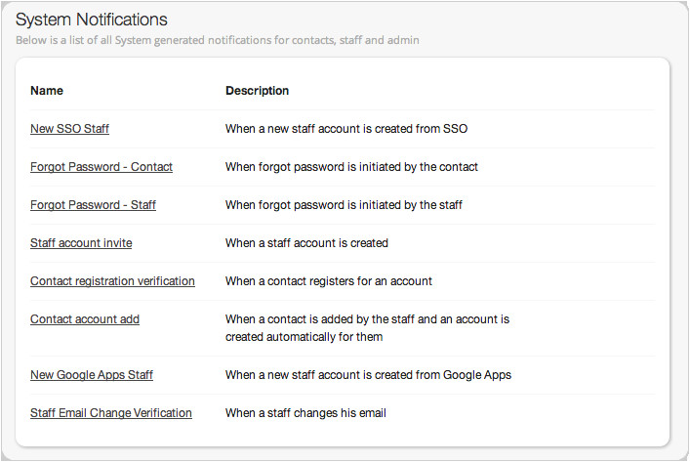Click the Description column header
This screenshot has width=690, height=462.
[x=257, y=91]
